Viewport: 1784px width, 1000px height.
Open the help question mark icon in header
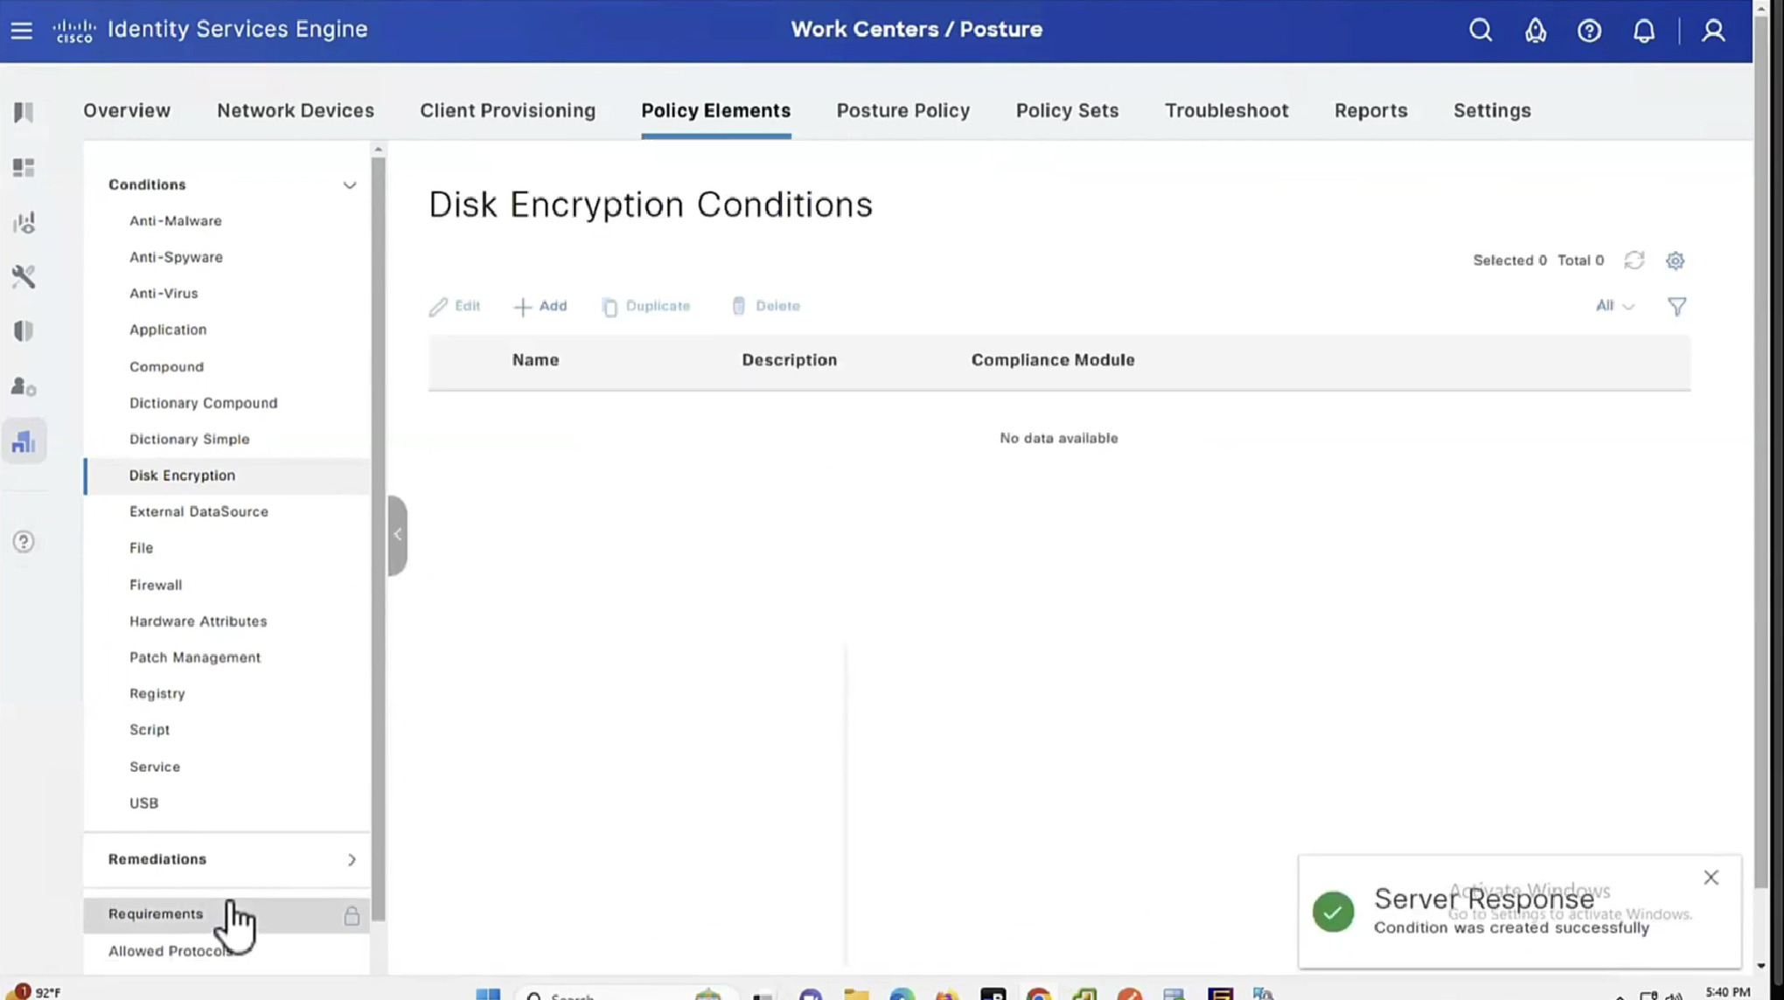(1589, 31)
